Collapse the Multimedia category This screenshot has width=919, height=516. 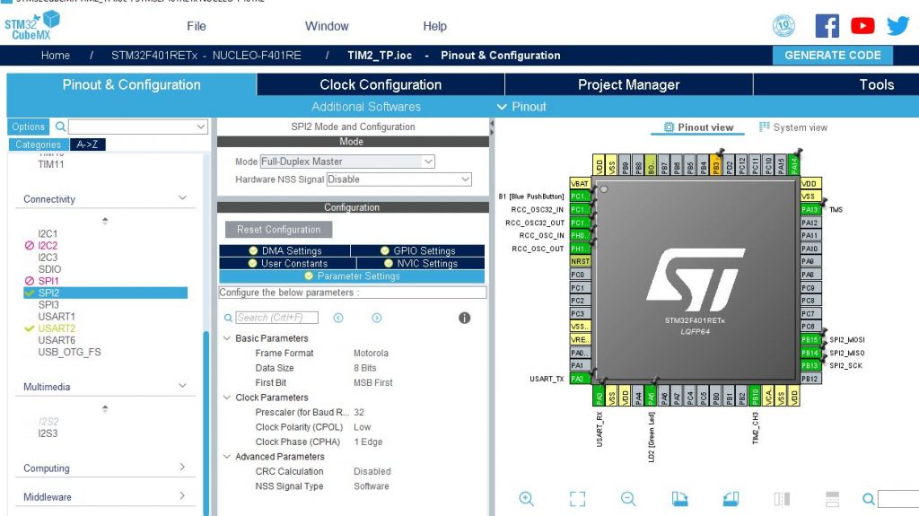pos(182,386)
